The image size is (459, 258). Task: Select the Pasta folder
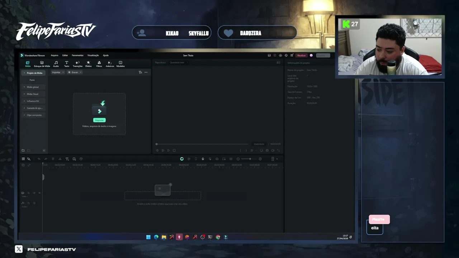(x=32, y=80)
